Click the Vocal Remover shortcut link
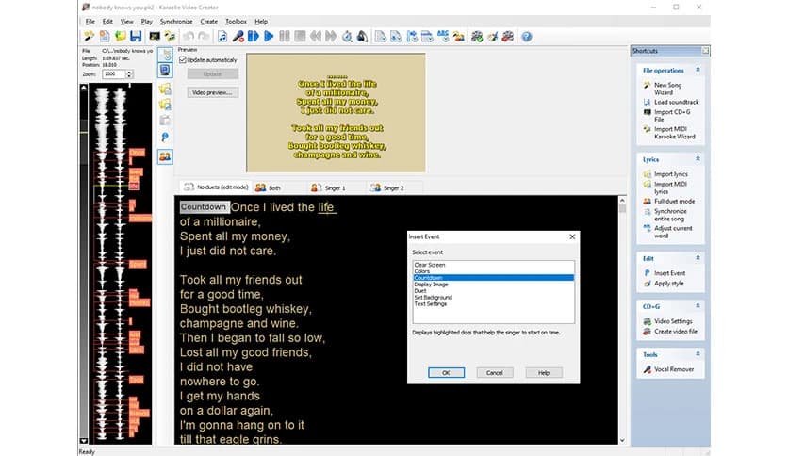This screenshot has height=456, width=788. [x=673, y=369]
